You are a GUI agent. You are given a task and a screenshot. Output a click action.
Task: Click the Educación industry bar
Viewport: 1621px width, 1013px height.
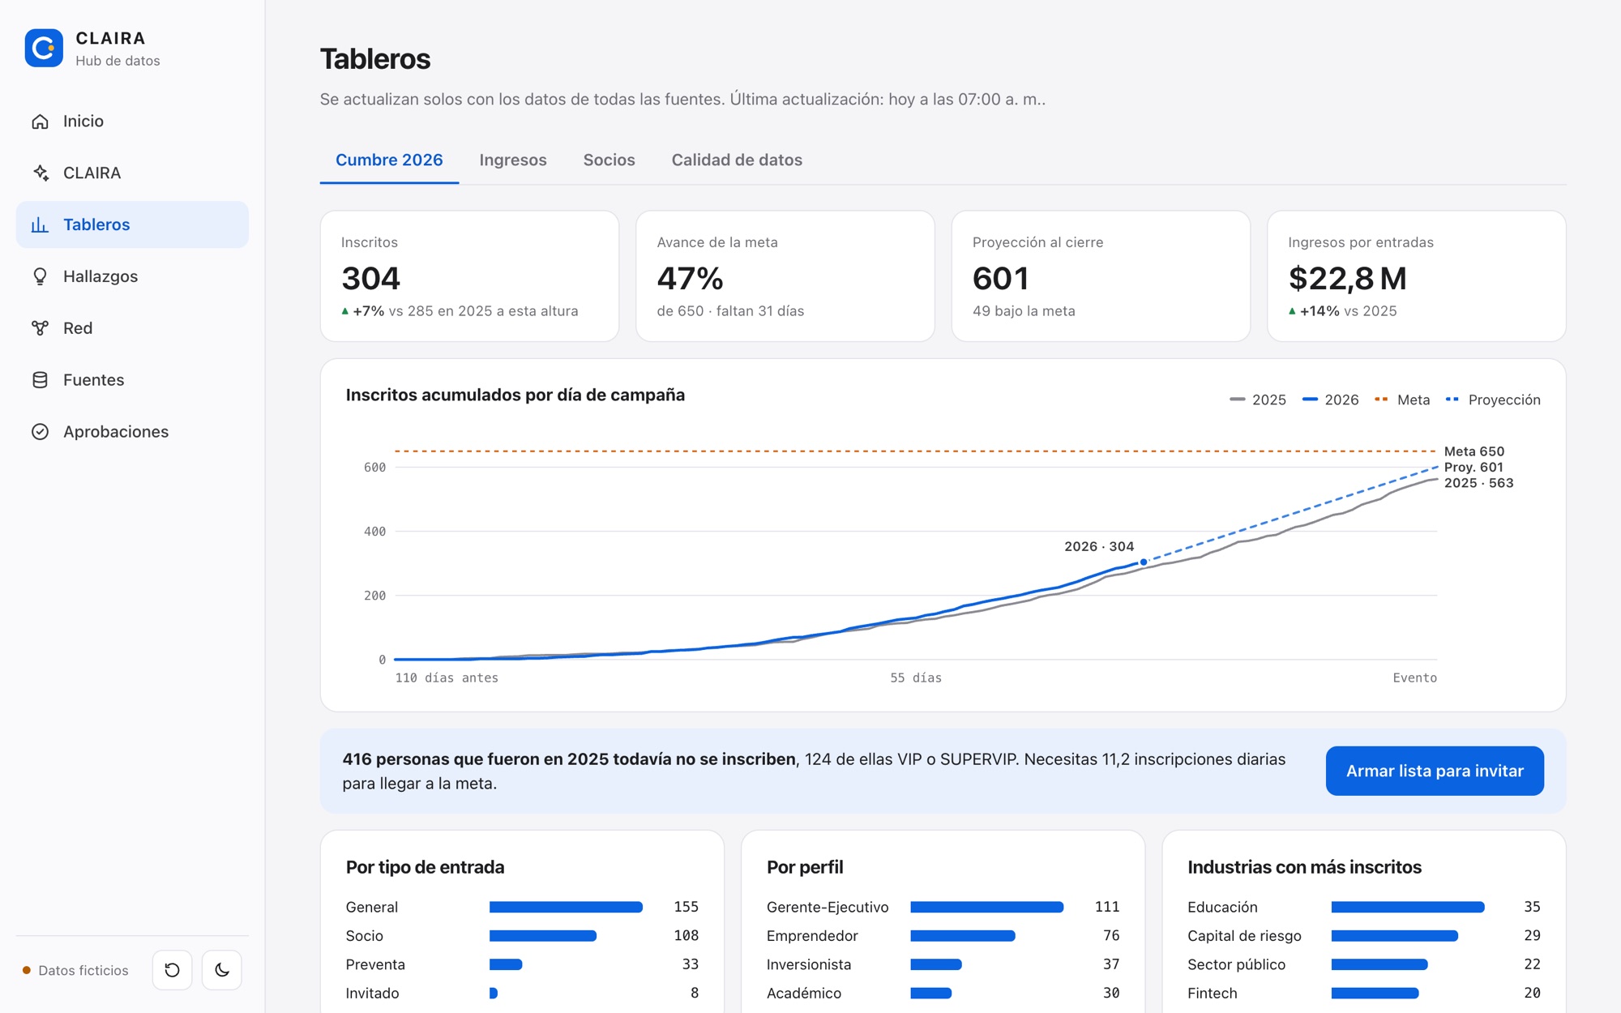pos(1408,907)
